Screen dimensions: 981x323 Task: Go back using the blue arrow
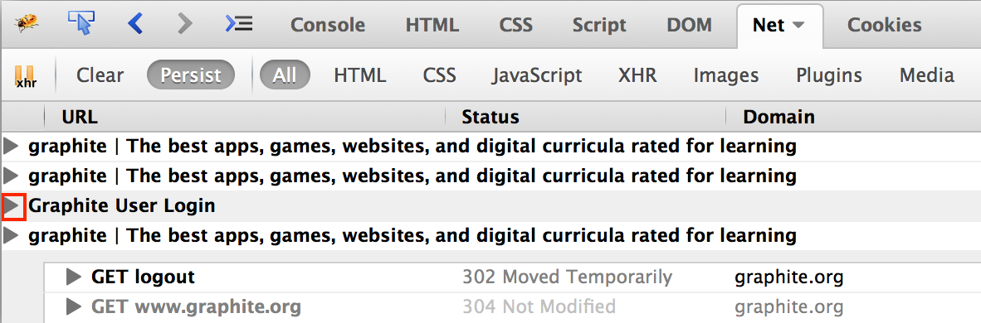coord(135,24)
